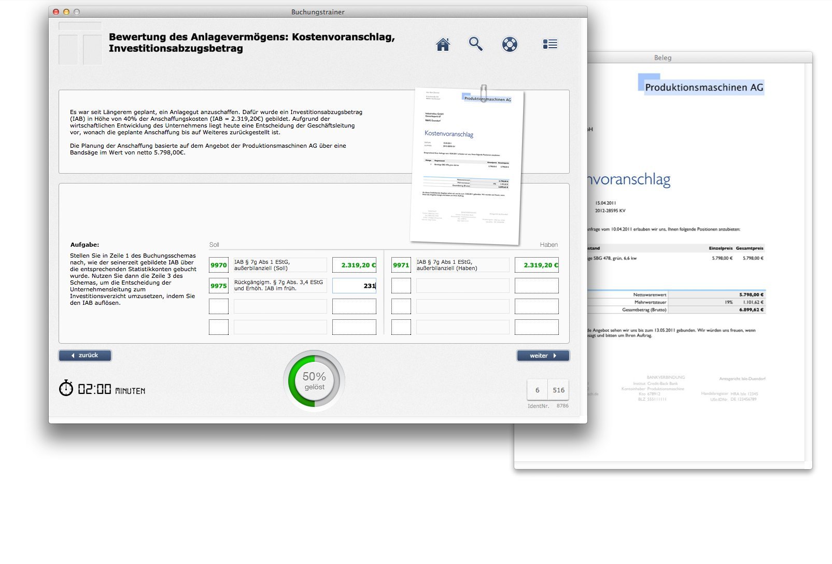Click number 2012-28595 KV in Beleg window
The width and height of the screenshot is (832, 564).
click(610, 211)
